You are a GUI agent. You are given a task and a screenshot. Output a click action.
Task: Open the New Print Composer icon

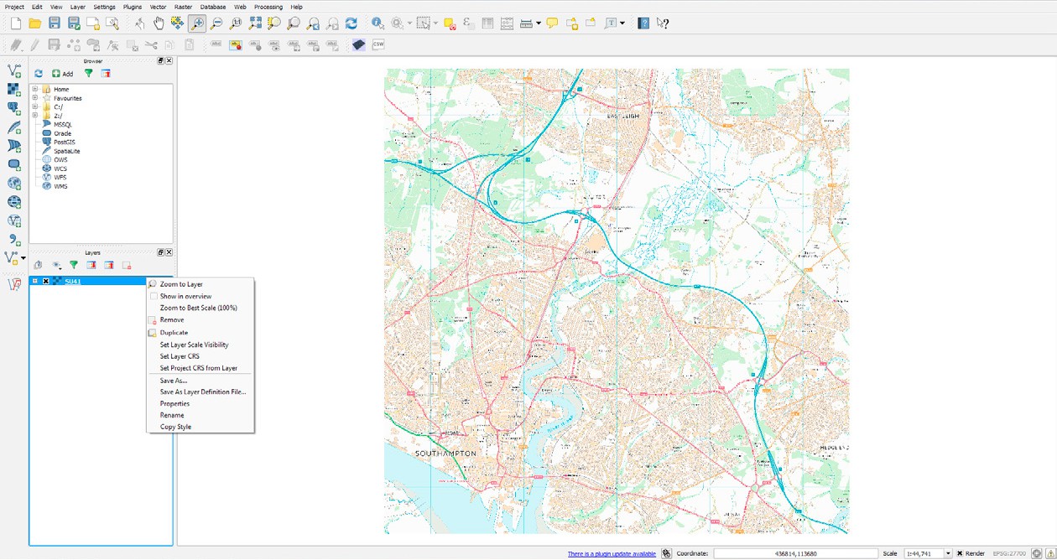[91, 23]
